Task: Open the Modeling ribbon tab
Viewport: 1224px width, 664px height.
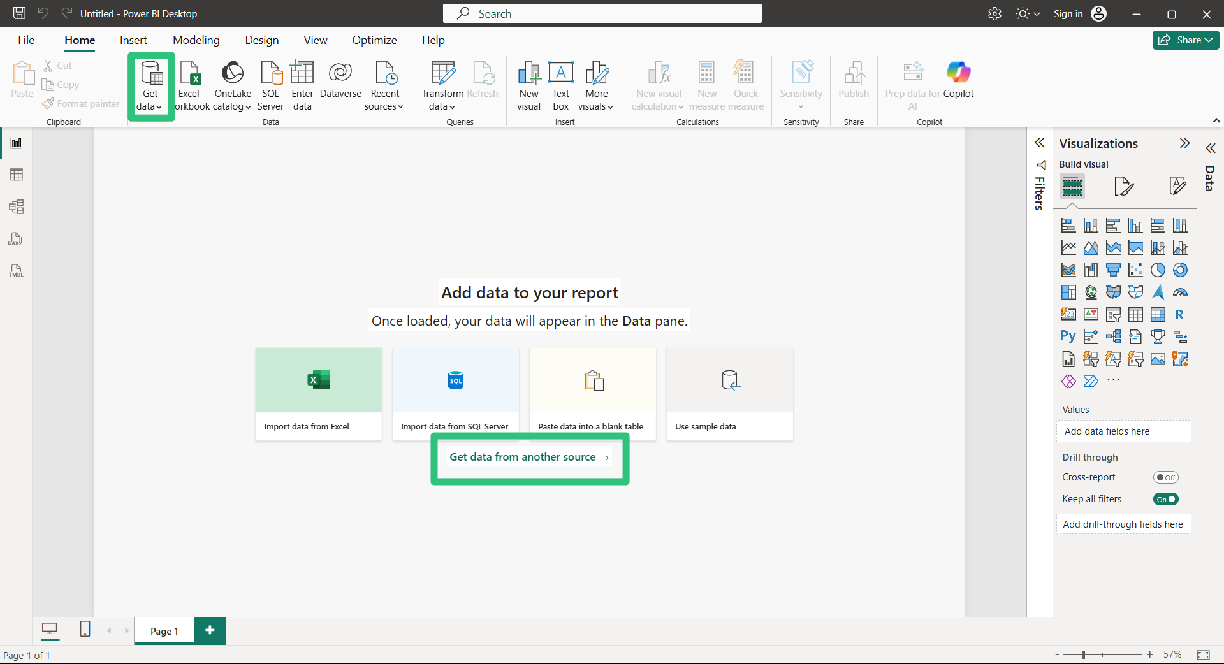Action: pos(196,40)
